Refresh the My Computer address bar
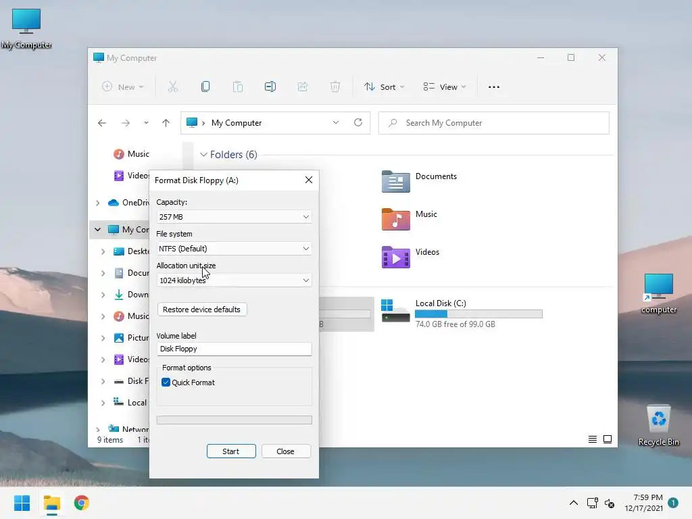 click(358, 122)
